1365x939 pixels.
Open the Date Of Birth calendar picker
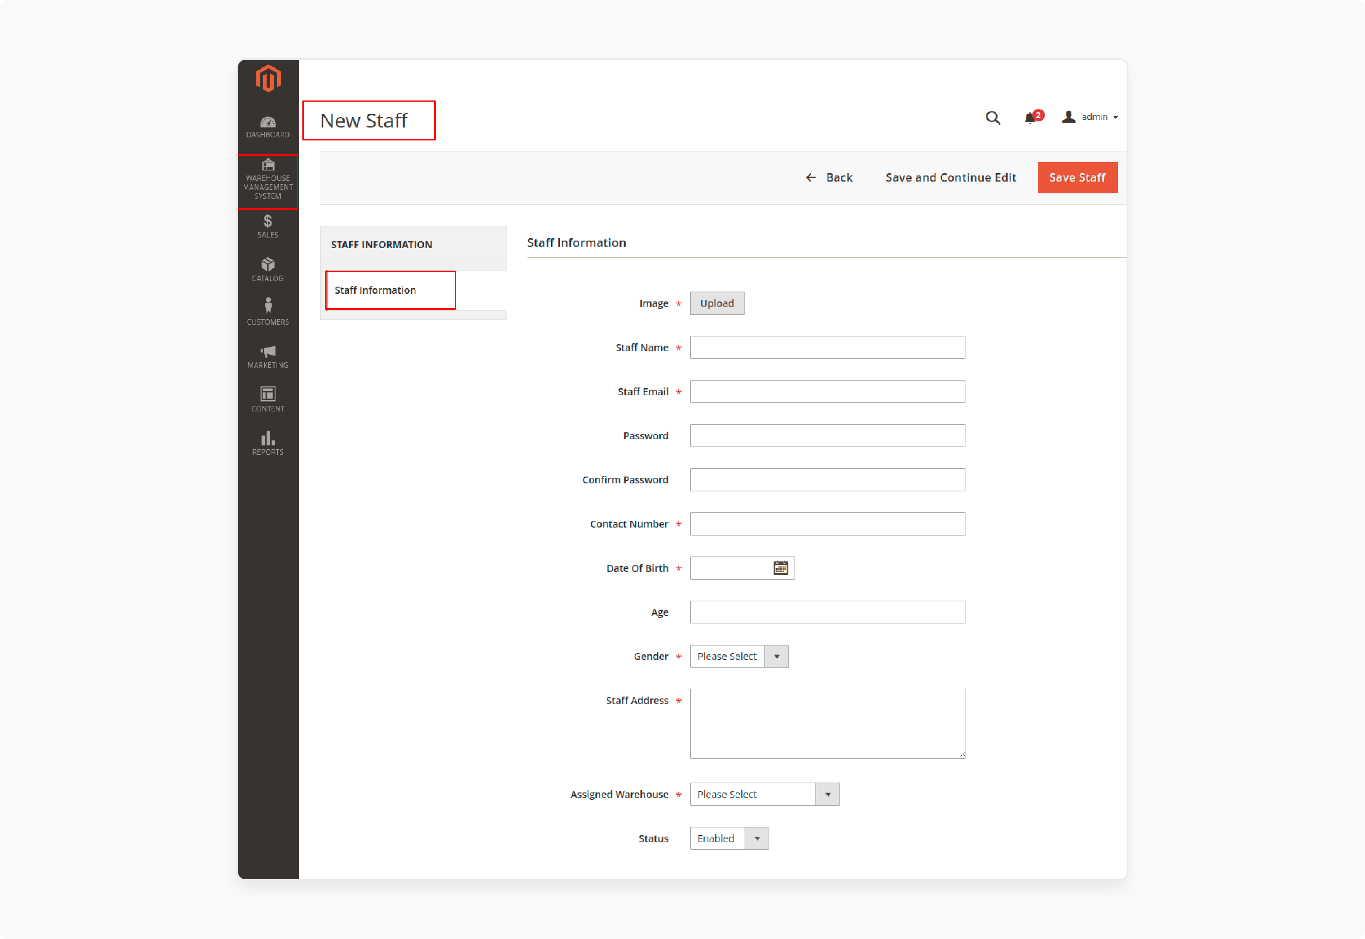[x=780, y=568]
